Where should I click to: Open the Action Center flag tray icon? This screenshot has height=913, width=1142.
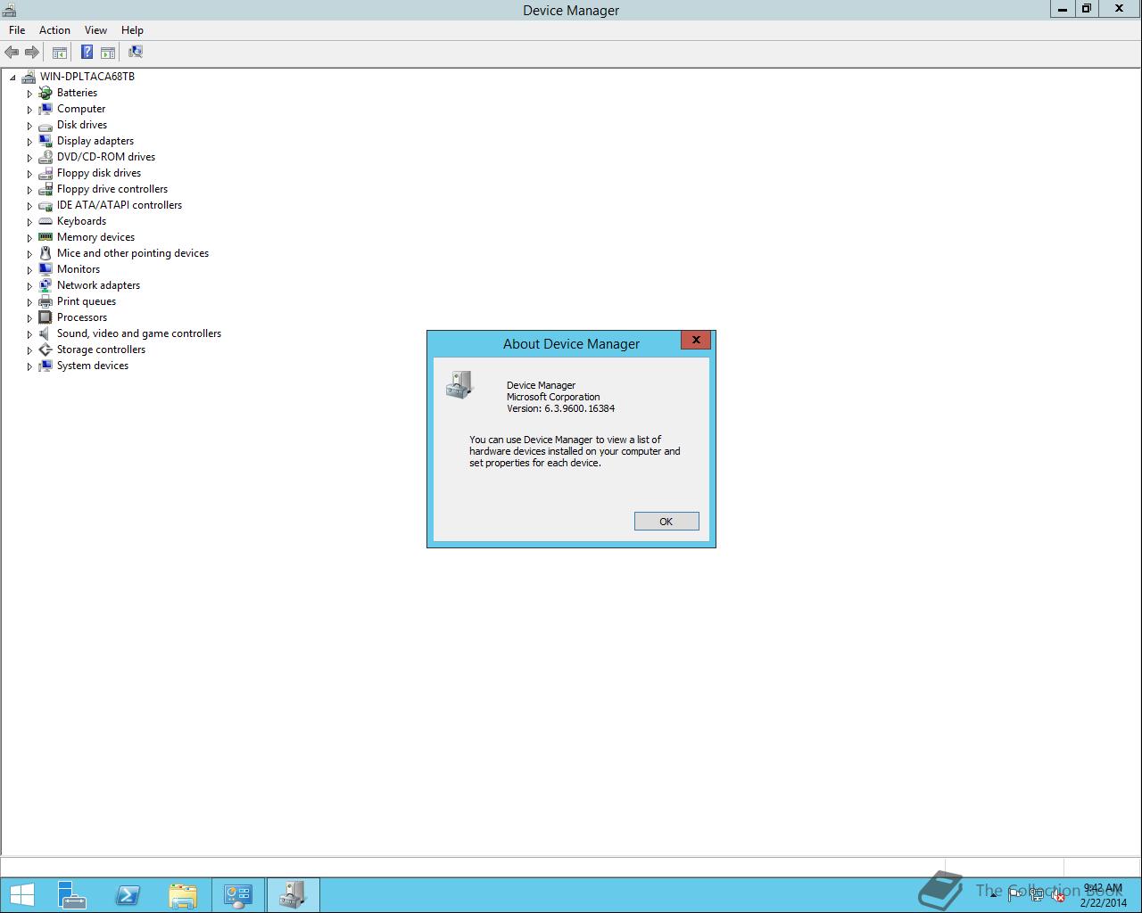[1014, 896]
